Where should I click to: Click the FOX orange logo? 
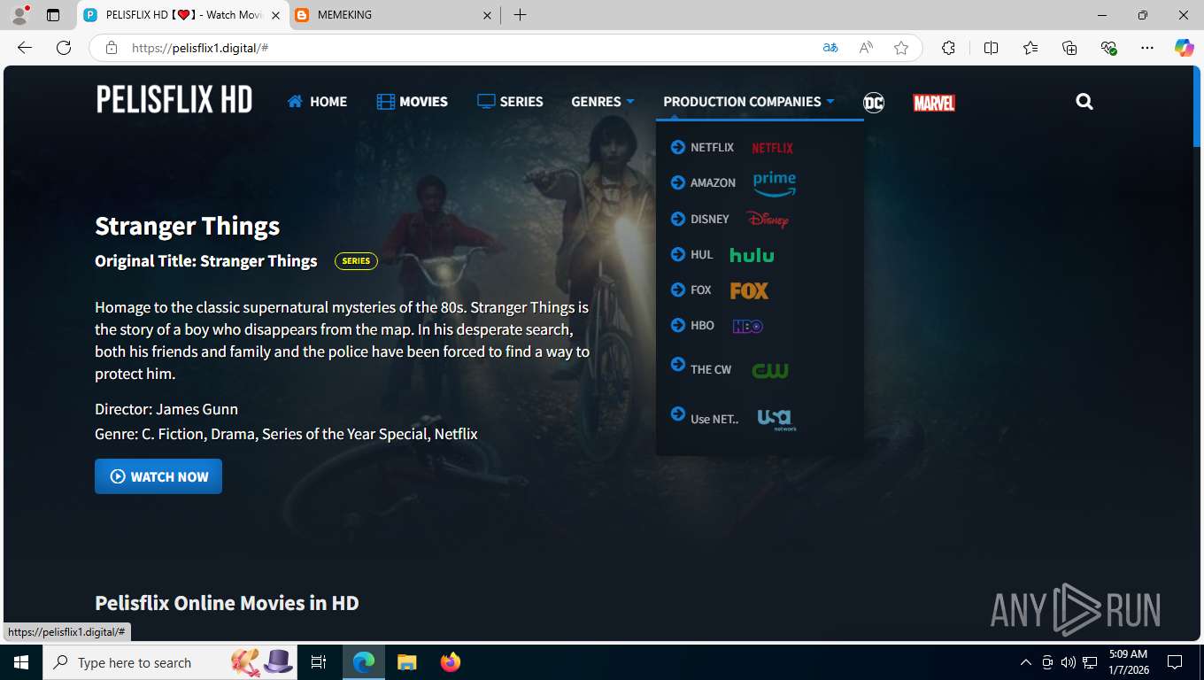point(749,290)
